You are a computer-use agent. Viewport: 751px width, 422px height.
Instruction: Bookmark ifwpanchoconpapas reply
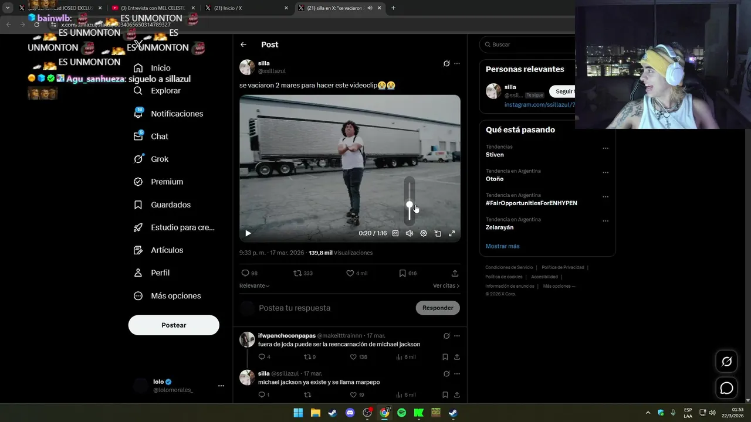point(445,357)
